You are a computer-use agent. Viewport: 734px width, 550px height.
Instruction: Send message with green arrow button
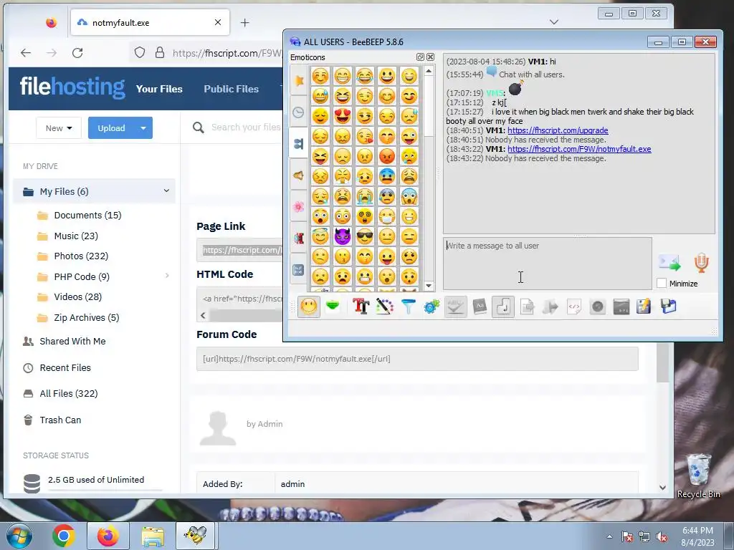click(669, 263)
